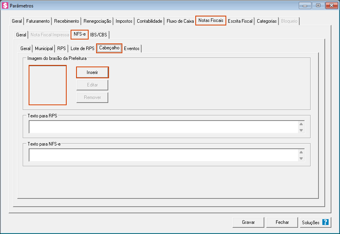340x234 pixels.
Task: Select the Eventos tab
Action: [132, 49]
